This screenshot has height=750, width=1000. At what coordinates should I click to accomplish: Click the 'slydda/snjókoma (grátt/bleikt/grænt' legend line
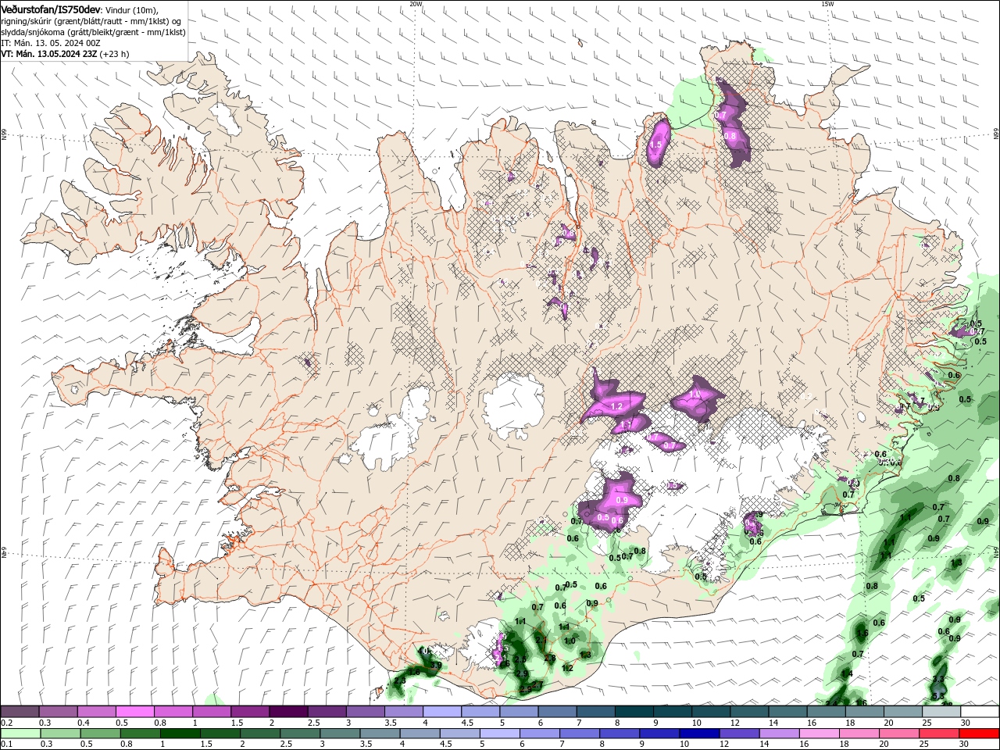93,32
